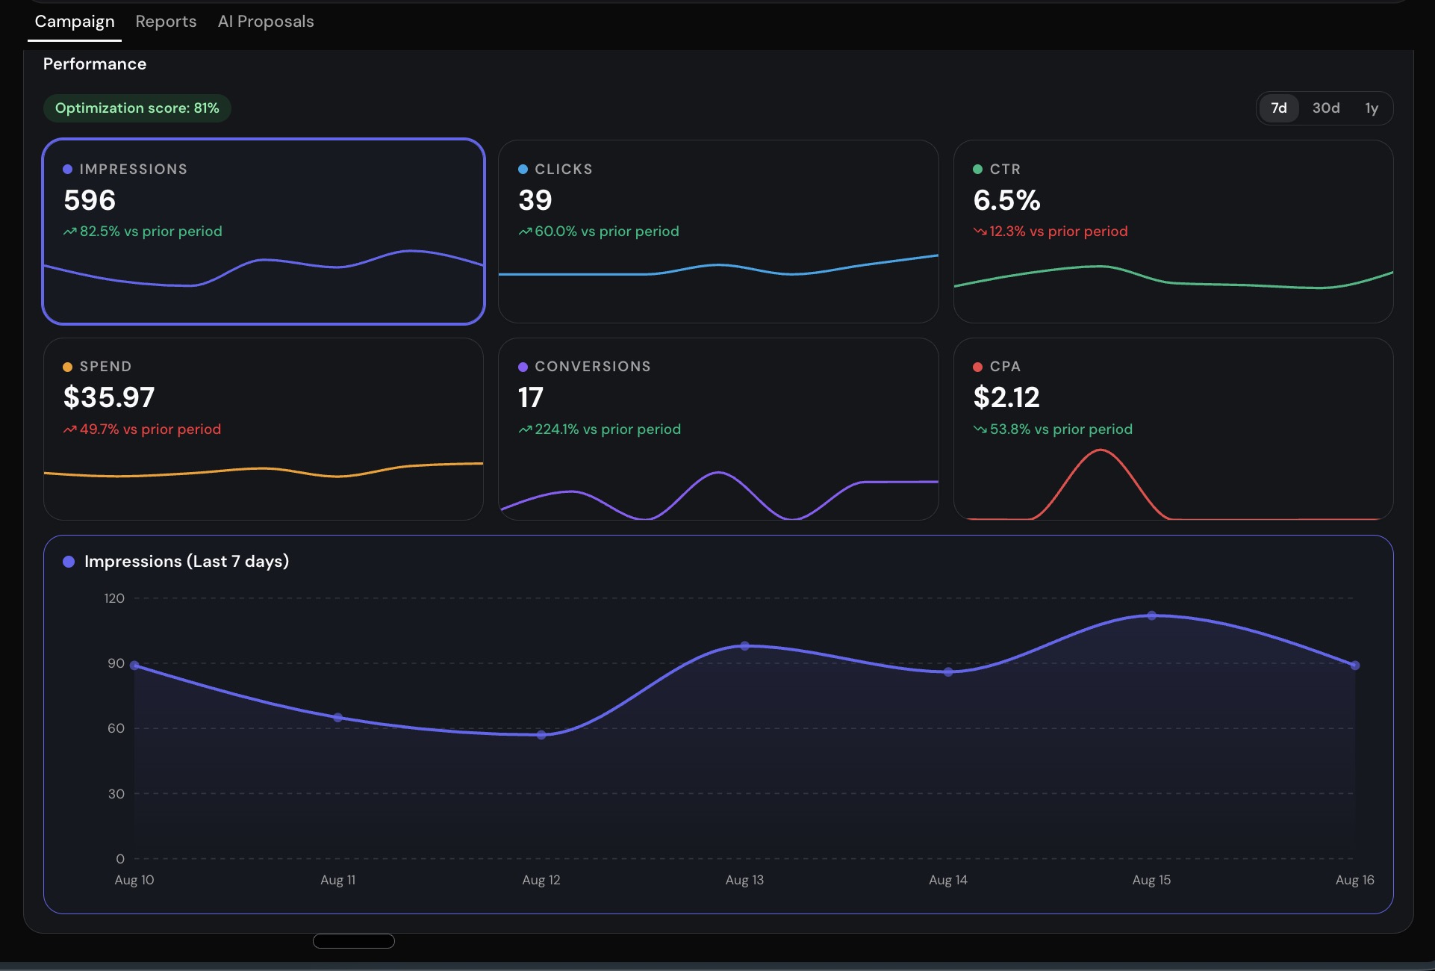Click the violet dot beside CONVERSIONS label
The height and width of the screenshot is (971, 1435).
[523, 367]
